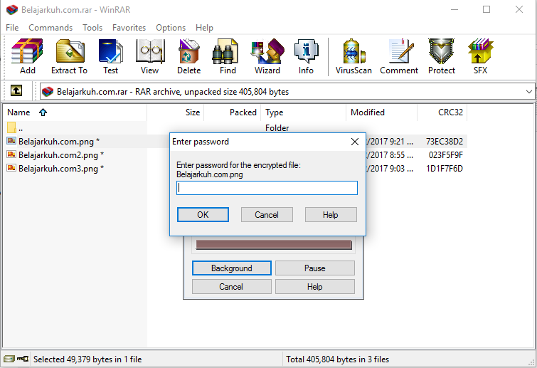Click the Belajarkuh.com.png file icon
Viewport: 537px width, 368px height.
coord(11,141)
